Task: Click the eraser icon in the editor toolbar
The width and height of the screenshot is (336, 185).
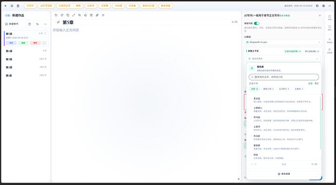Action: pyautogui.click(x=86, y=15)
